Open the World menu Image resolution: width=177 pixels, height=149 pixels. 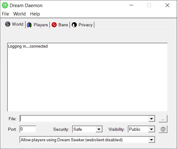point(19,14)
